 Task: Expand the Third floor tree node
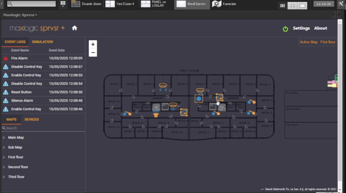tap(4, 177)
